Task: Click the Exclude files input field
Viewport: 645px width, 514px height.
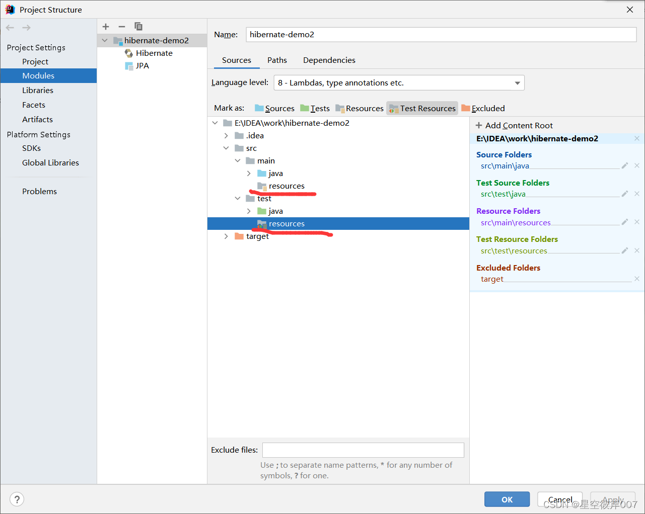Action: pyautogui.click(x=363, y=450)
